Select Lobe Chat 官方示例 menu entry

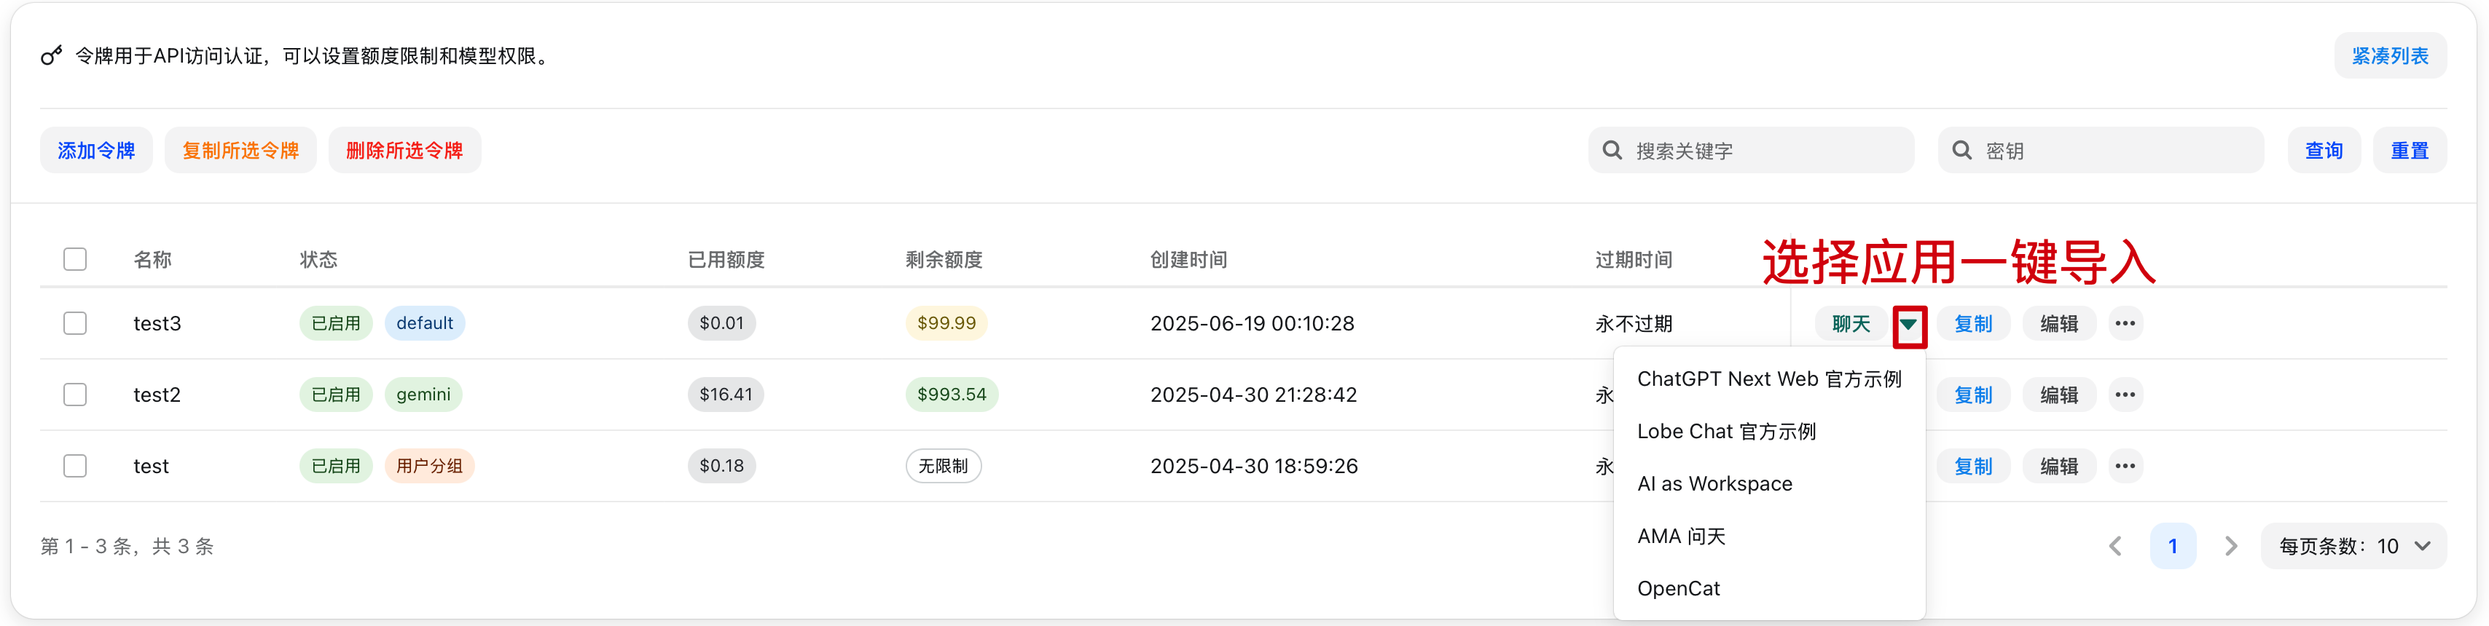1725,431
